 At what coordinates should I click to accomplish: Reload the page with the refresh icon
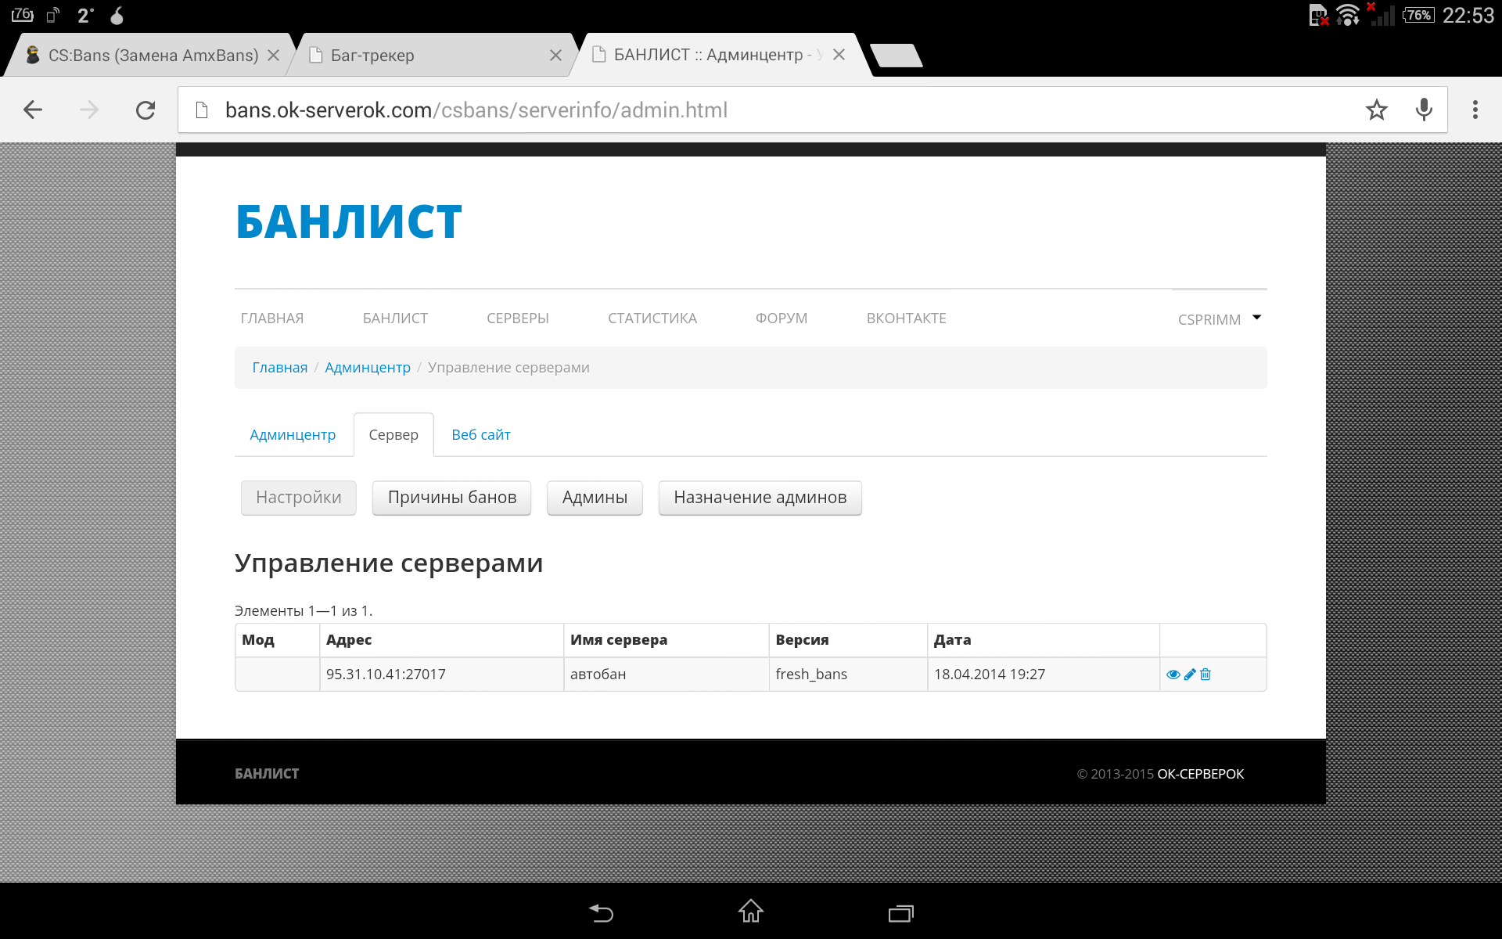146,110
